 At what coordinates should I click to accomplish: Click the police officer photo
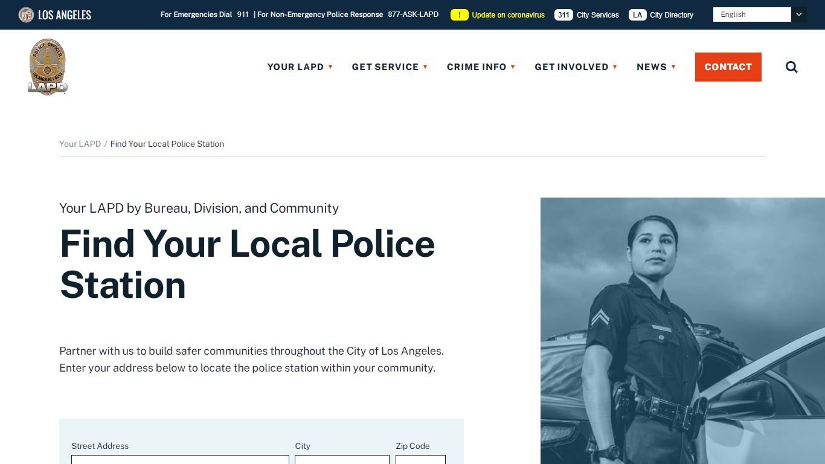tap(682, 330)
